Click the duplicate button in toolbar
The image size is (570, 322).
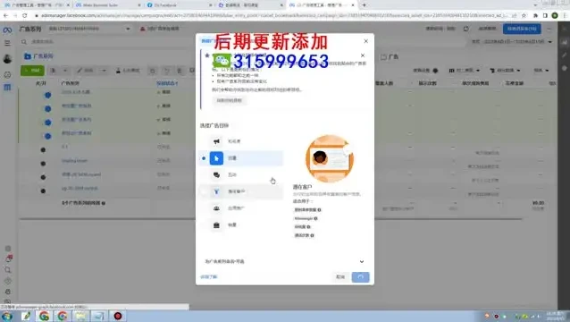click(53, 71)
